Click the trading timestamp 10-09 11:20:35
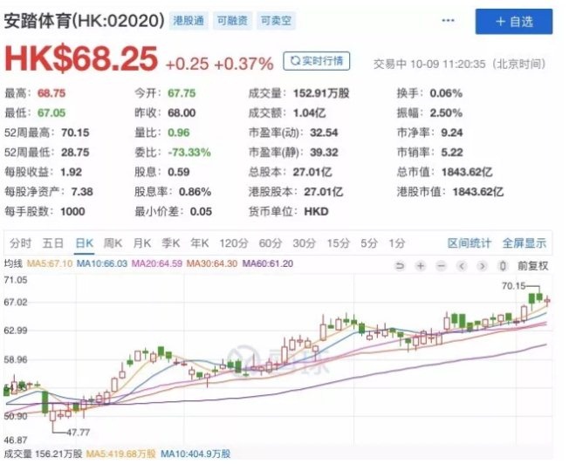Viewport: 576px width, 464px height. 448,65
